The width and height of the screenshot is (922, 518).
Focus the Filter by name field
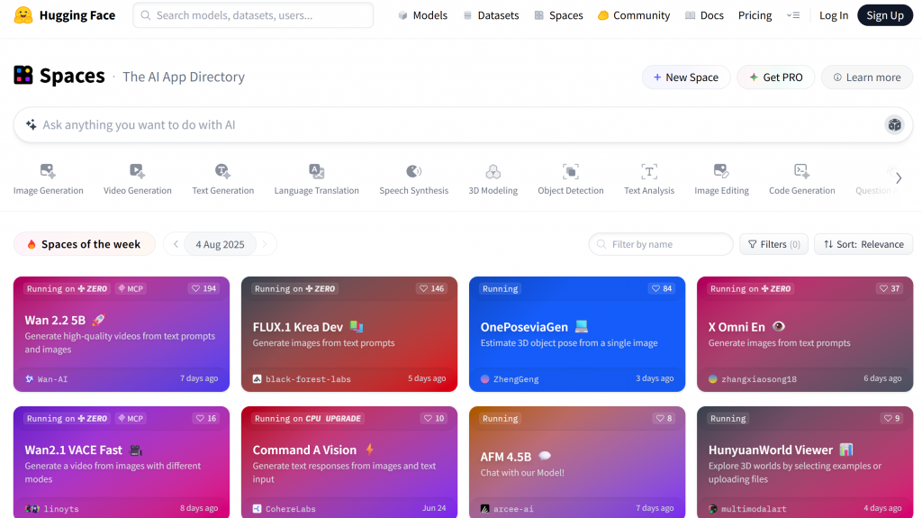[x=661, y=244]
